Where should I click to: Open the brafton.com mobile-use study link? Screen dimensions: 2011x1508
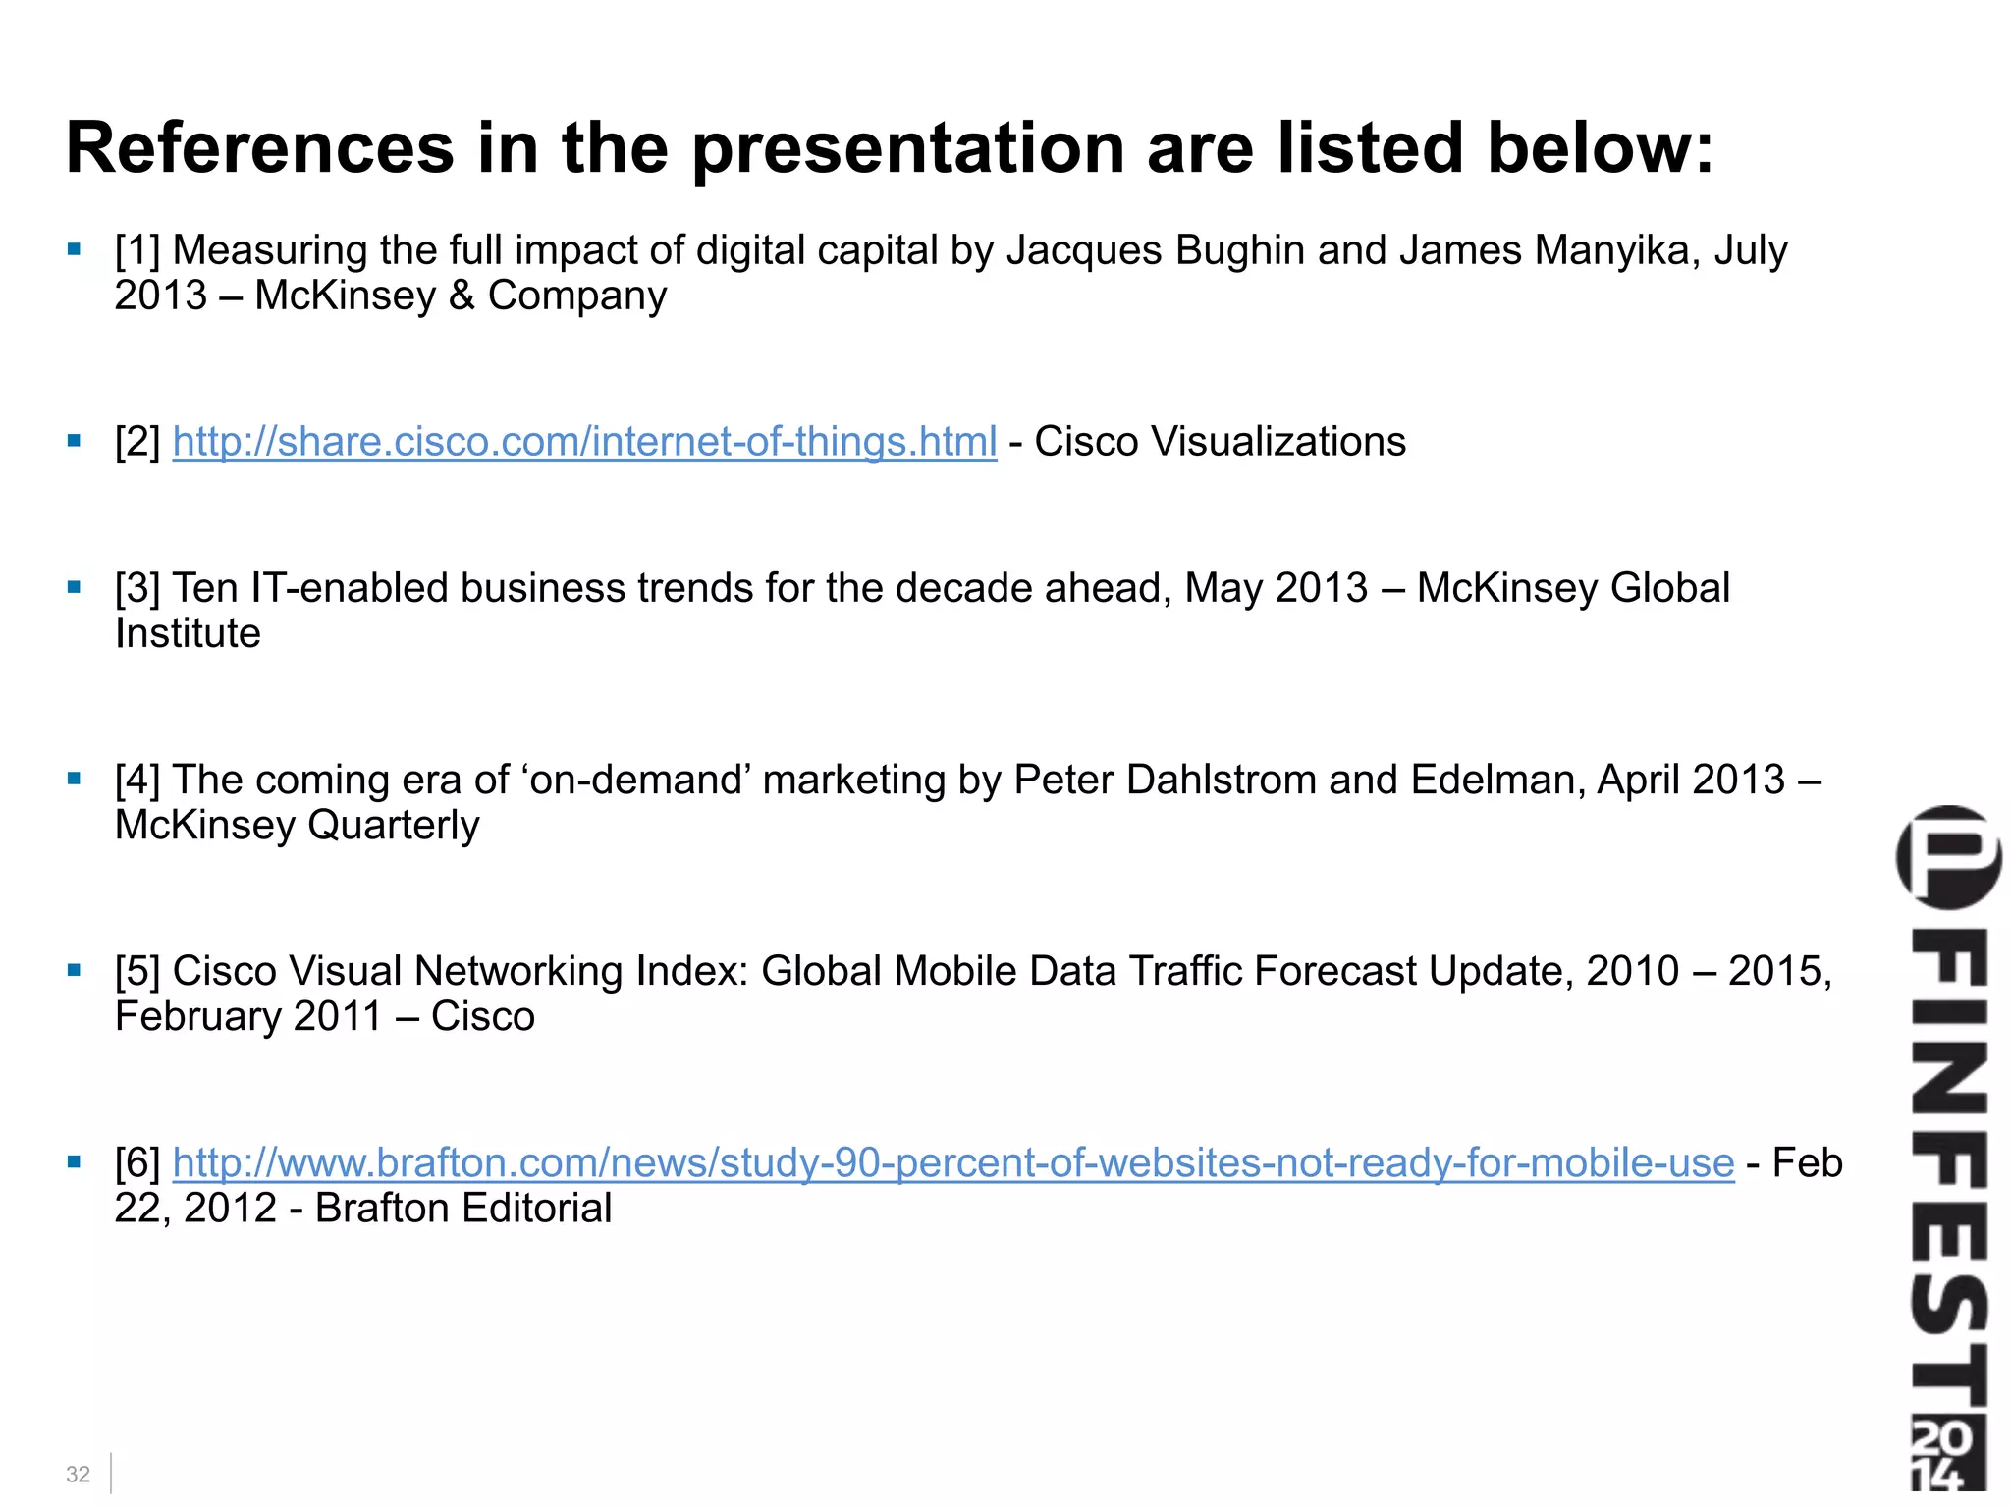[953, 1162]
